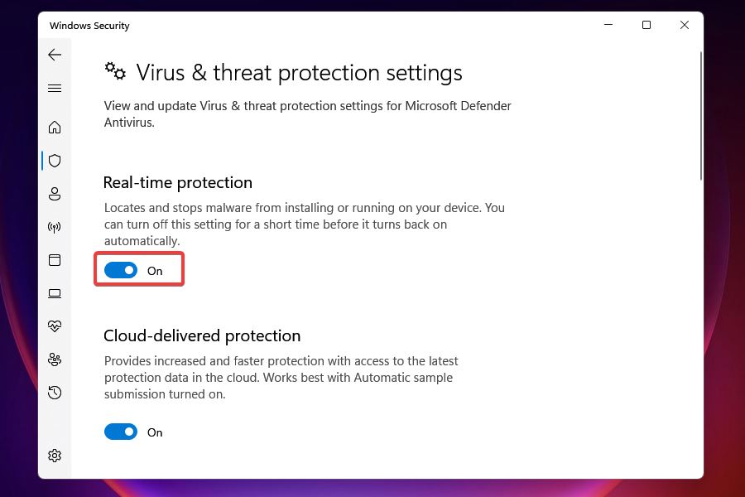The height and width of the screenshot is (497, 745).
Task: Check Device performance & health
Action: [55, 326]
